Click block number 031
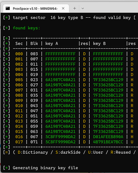Image resolution: width=138 pixels, height=173 pixels. click(34, 90)
